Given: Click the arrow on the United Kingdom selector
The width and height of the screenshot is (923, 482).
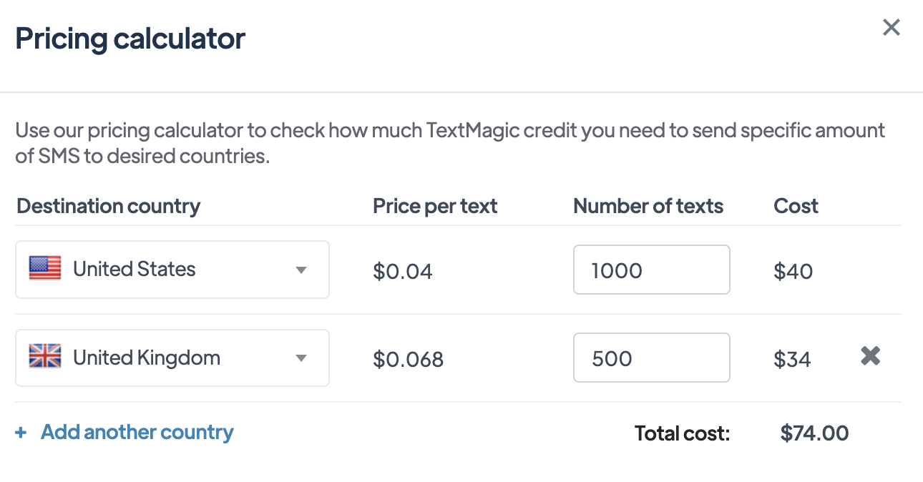Looking at the screenshot, I should (301, 358).
